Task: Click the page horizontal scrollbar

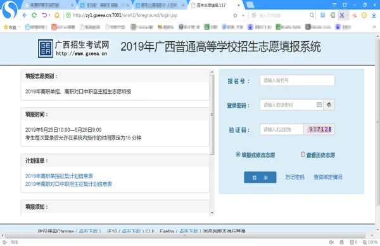Action: (186, 235)
